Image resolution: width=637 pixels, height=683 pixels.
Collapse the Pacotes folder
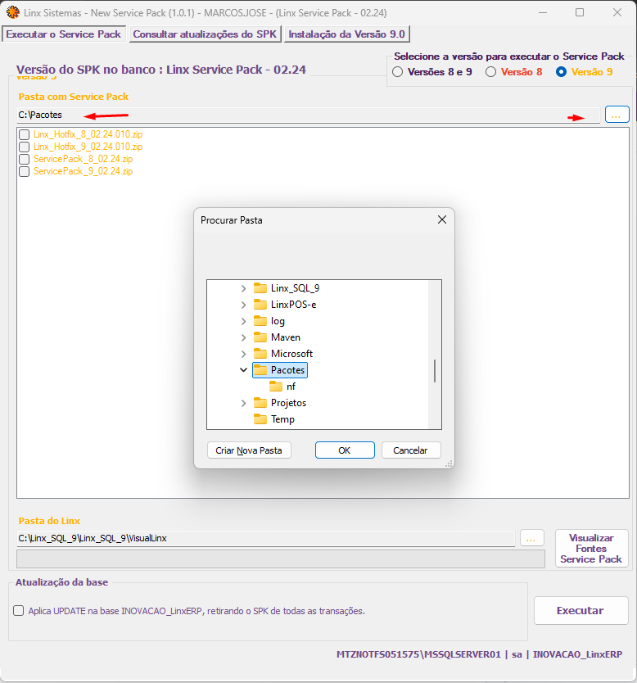[243, 370]
